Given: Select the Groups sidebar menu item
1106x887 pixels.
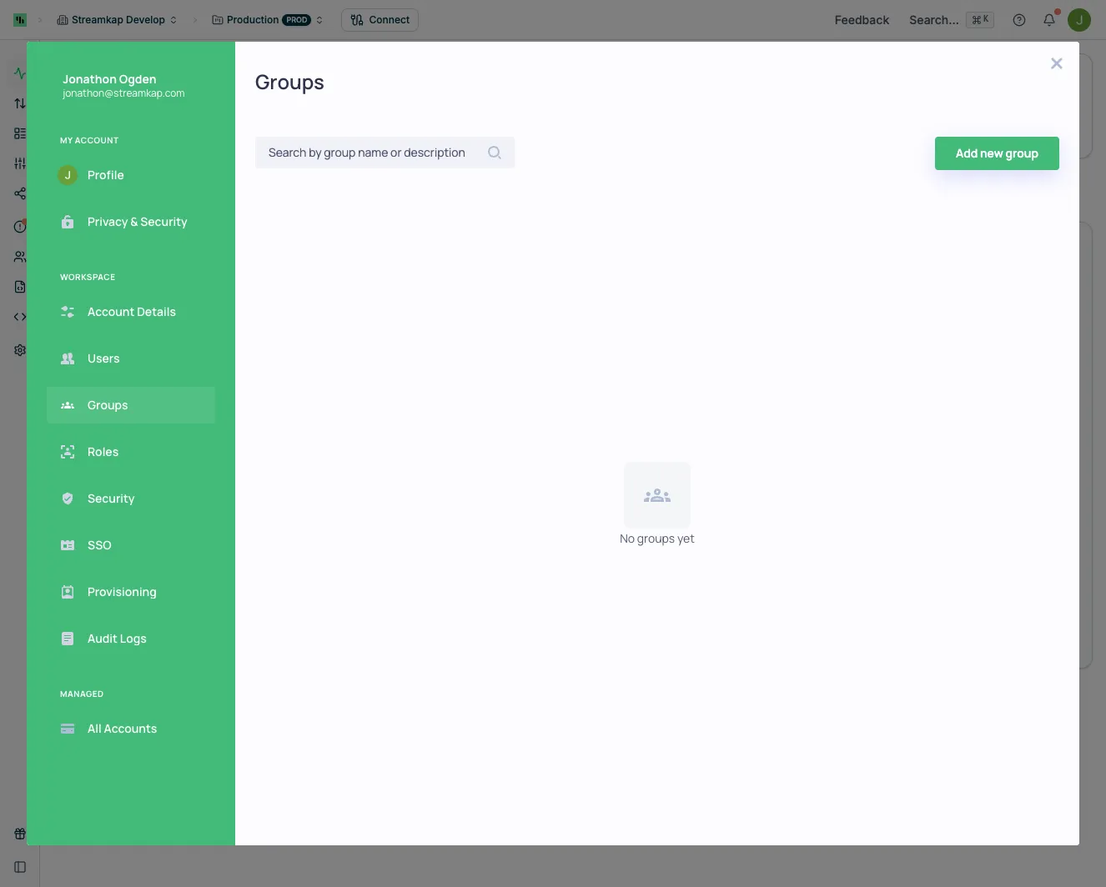Looking at the screenshot, I should (x=131, y=405).
